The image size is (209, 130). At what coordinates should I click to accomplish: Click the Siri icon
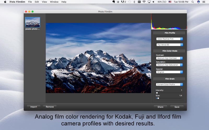199,2
